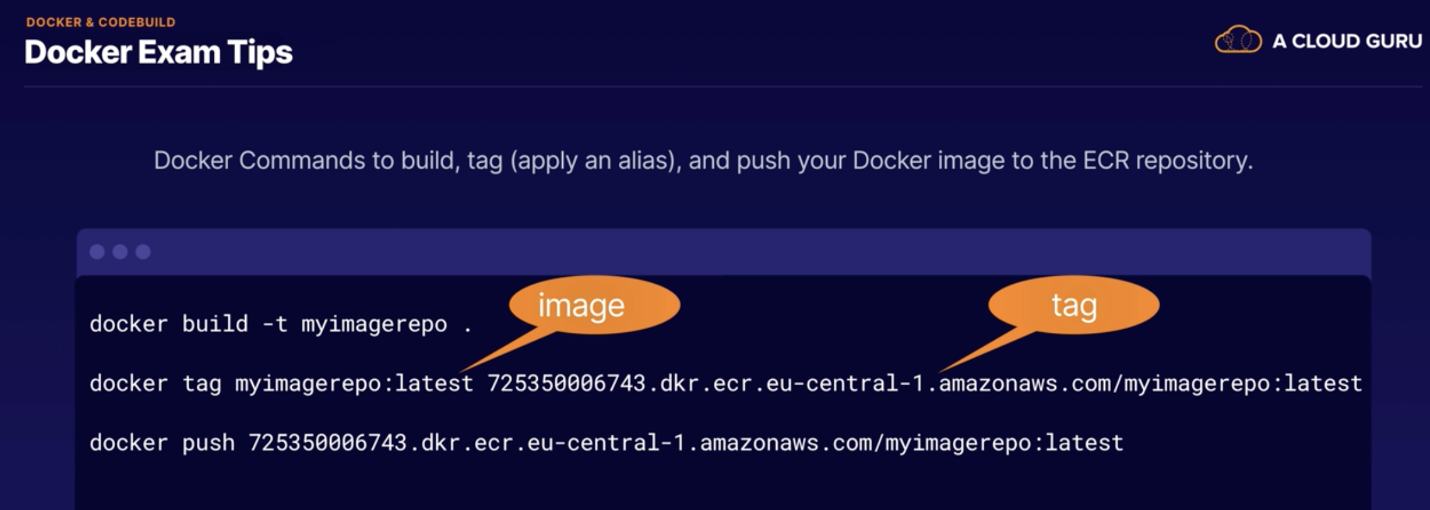Click the myimagerepo:latest source image text
Image resolution: width=1430 pixels, height=510 pixels.
coord(354,383)
